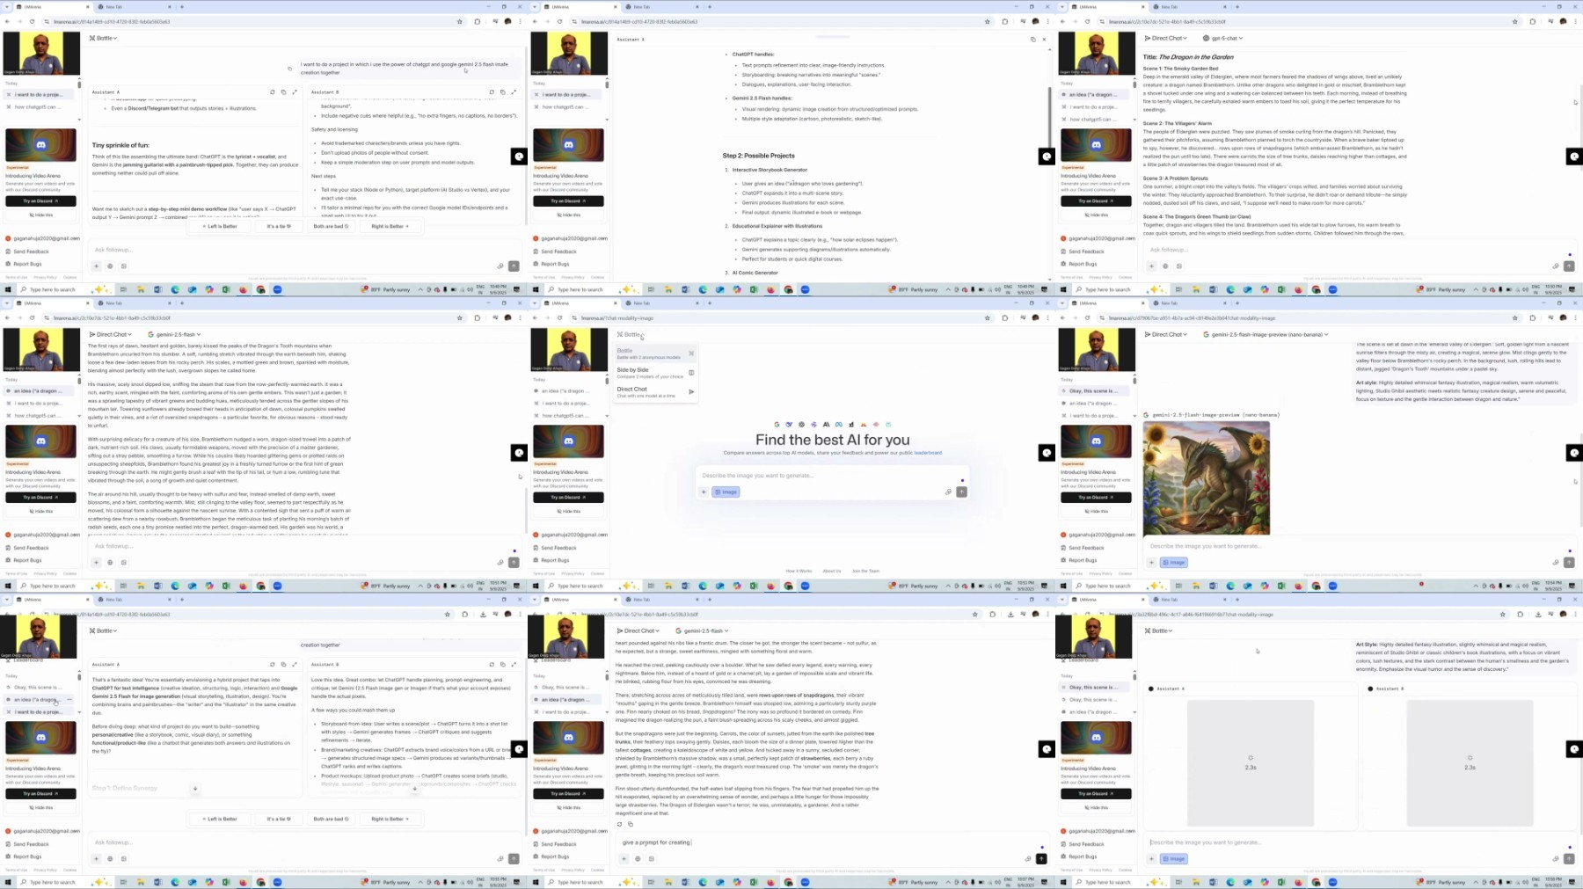Viewport: 1583px width, 889px height.
Task: Send the 'give a prompt for creating' message
Action: click(x=1041, y=858)
